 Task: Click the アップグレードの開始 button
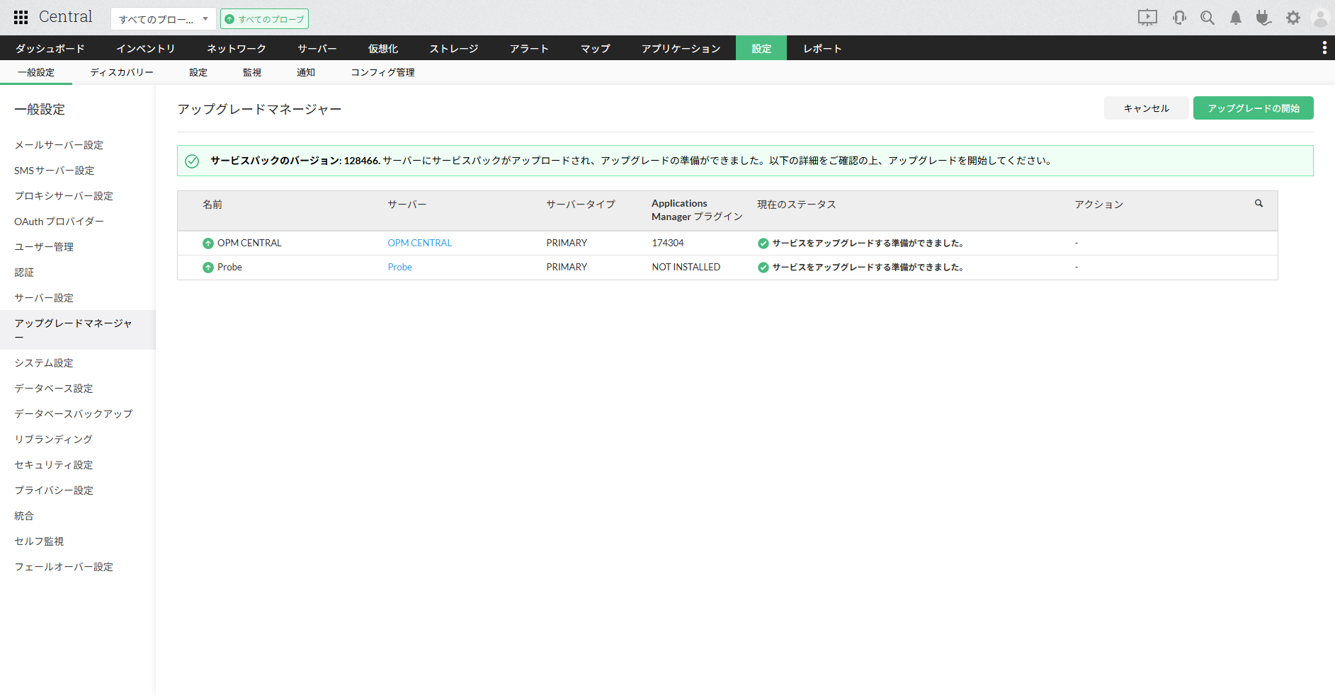(x=1253, y=108)
